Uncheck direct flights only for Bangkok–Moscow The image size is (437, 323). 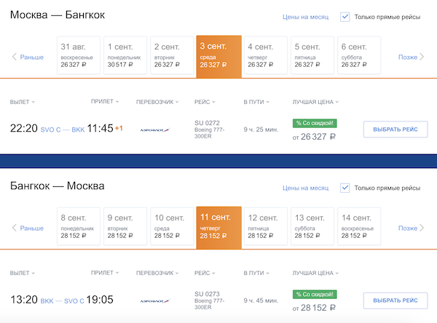point(345,188)
